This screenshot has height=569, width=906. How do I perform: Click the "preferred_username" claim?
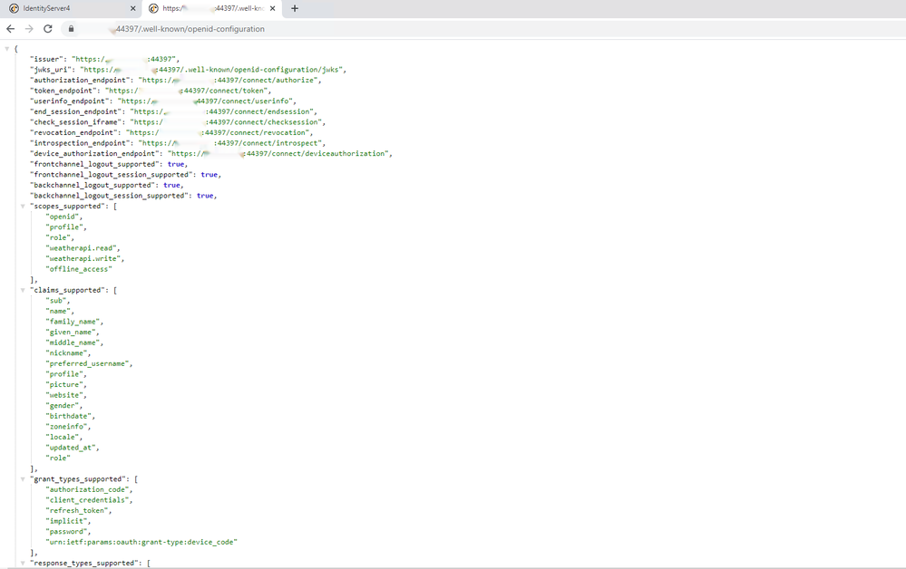tap(87, 363)
